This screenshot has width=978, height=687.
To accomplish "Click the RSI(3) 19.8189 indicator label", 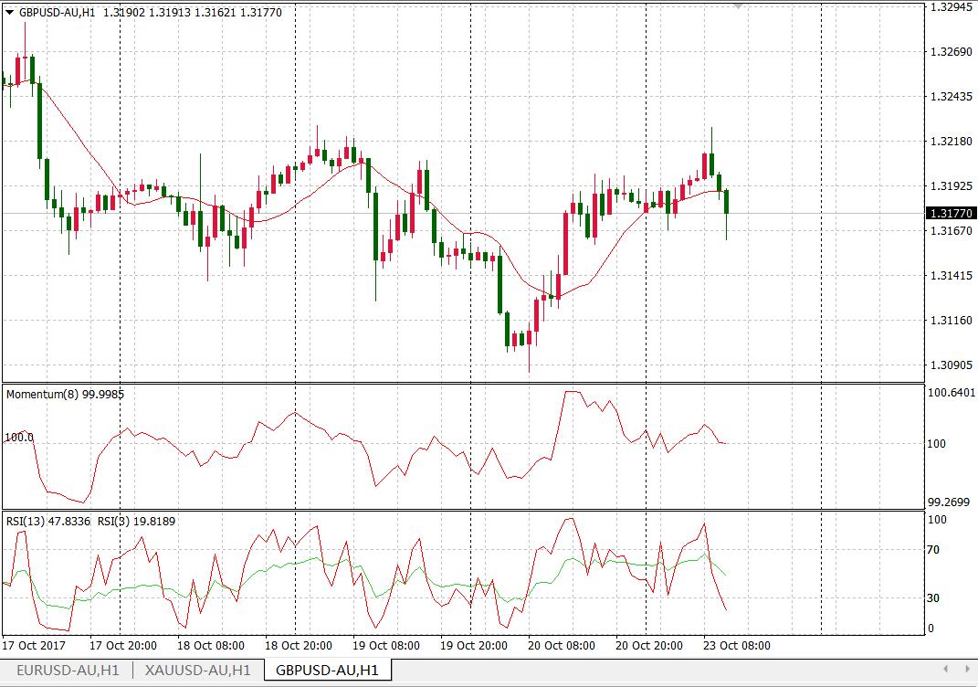I will (137, 521).
